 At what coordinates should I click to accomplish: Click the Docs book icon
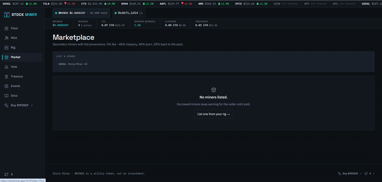(x=7, y=96)
